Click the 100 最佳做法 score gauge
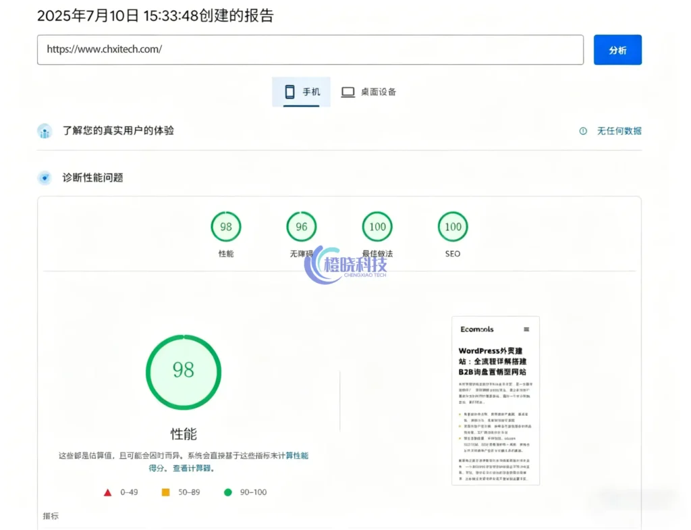Screen dimensions: 691x530 point(377,227)
